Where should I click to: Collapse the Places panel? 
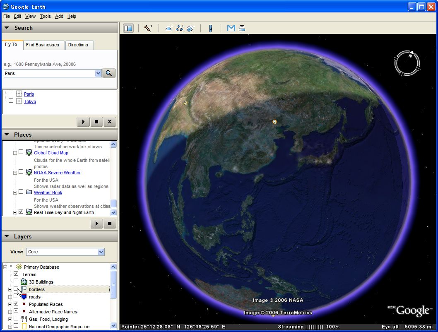pos(7,134)
